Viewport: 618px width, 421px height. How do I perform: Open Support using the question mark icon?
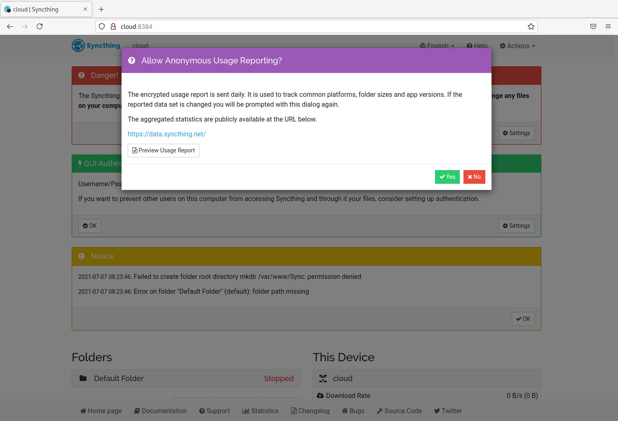click(201, 411)
